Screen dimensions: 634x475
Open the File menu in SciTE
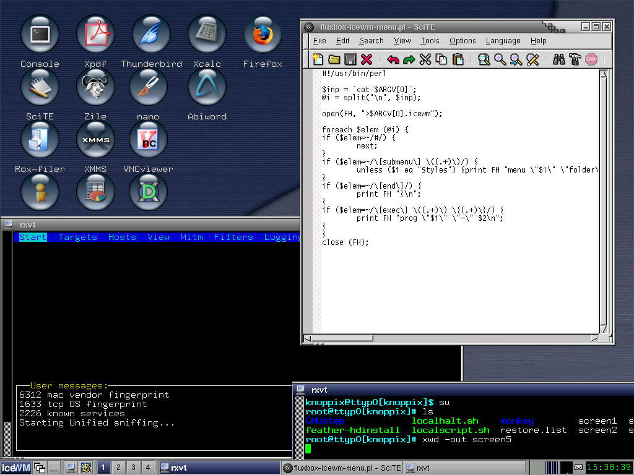(x=319, y=41)
